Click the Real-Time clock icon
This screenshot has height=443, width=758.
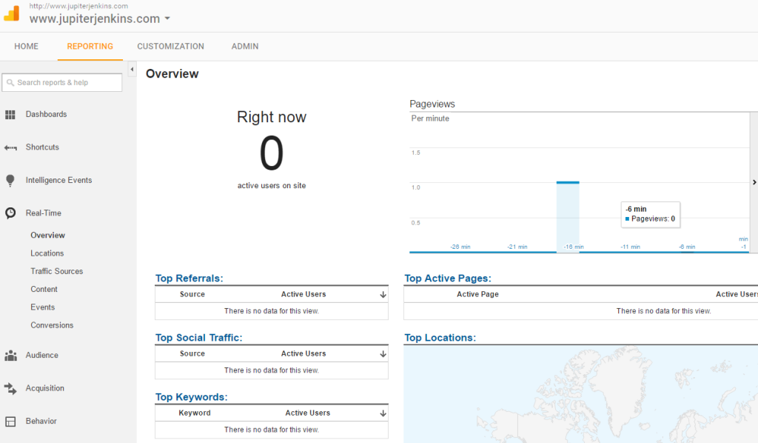pos(10,213)
